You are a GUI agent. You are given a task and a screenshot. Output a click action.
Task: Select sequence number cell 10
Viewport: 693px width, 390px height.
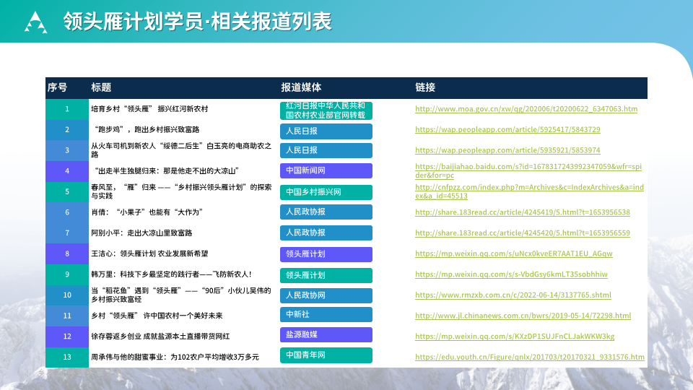(67, 295)
